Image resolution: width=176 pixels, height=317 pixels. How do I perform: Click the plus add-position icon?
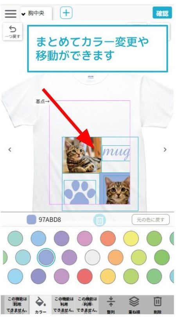pos(66,13)
